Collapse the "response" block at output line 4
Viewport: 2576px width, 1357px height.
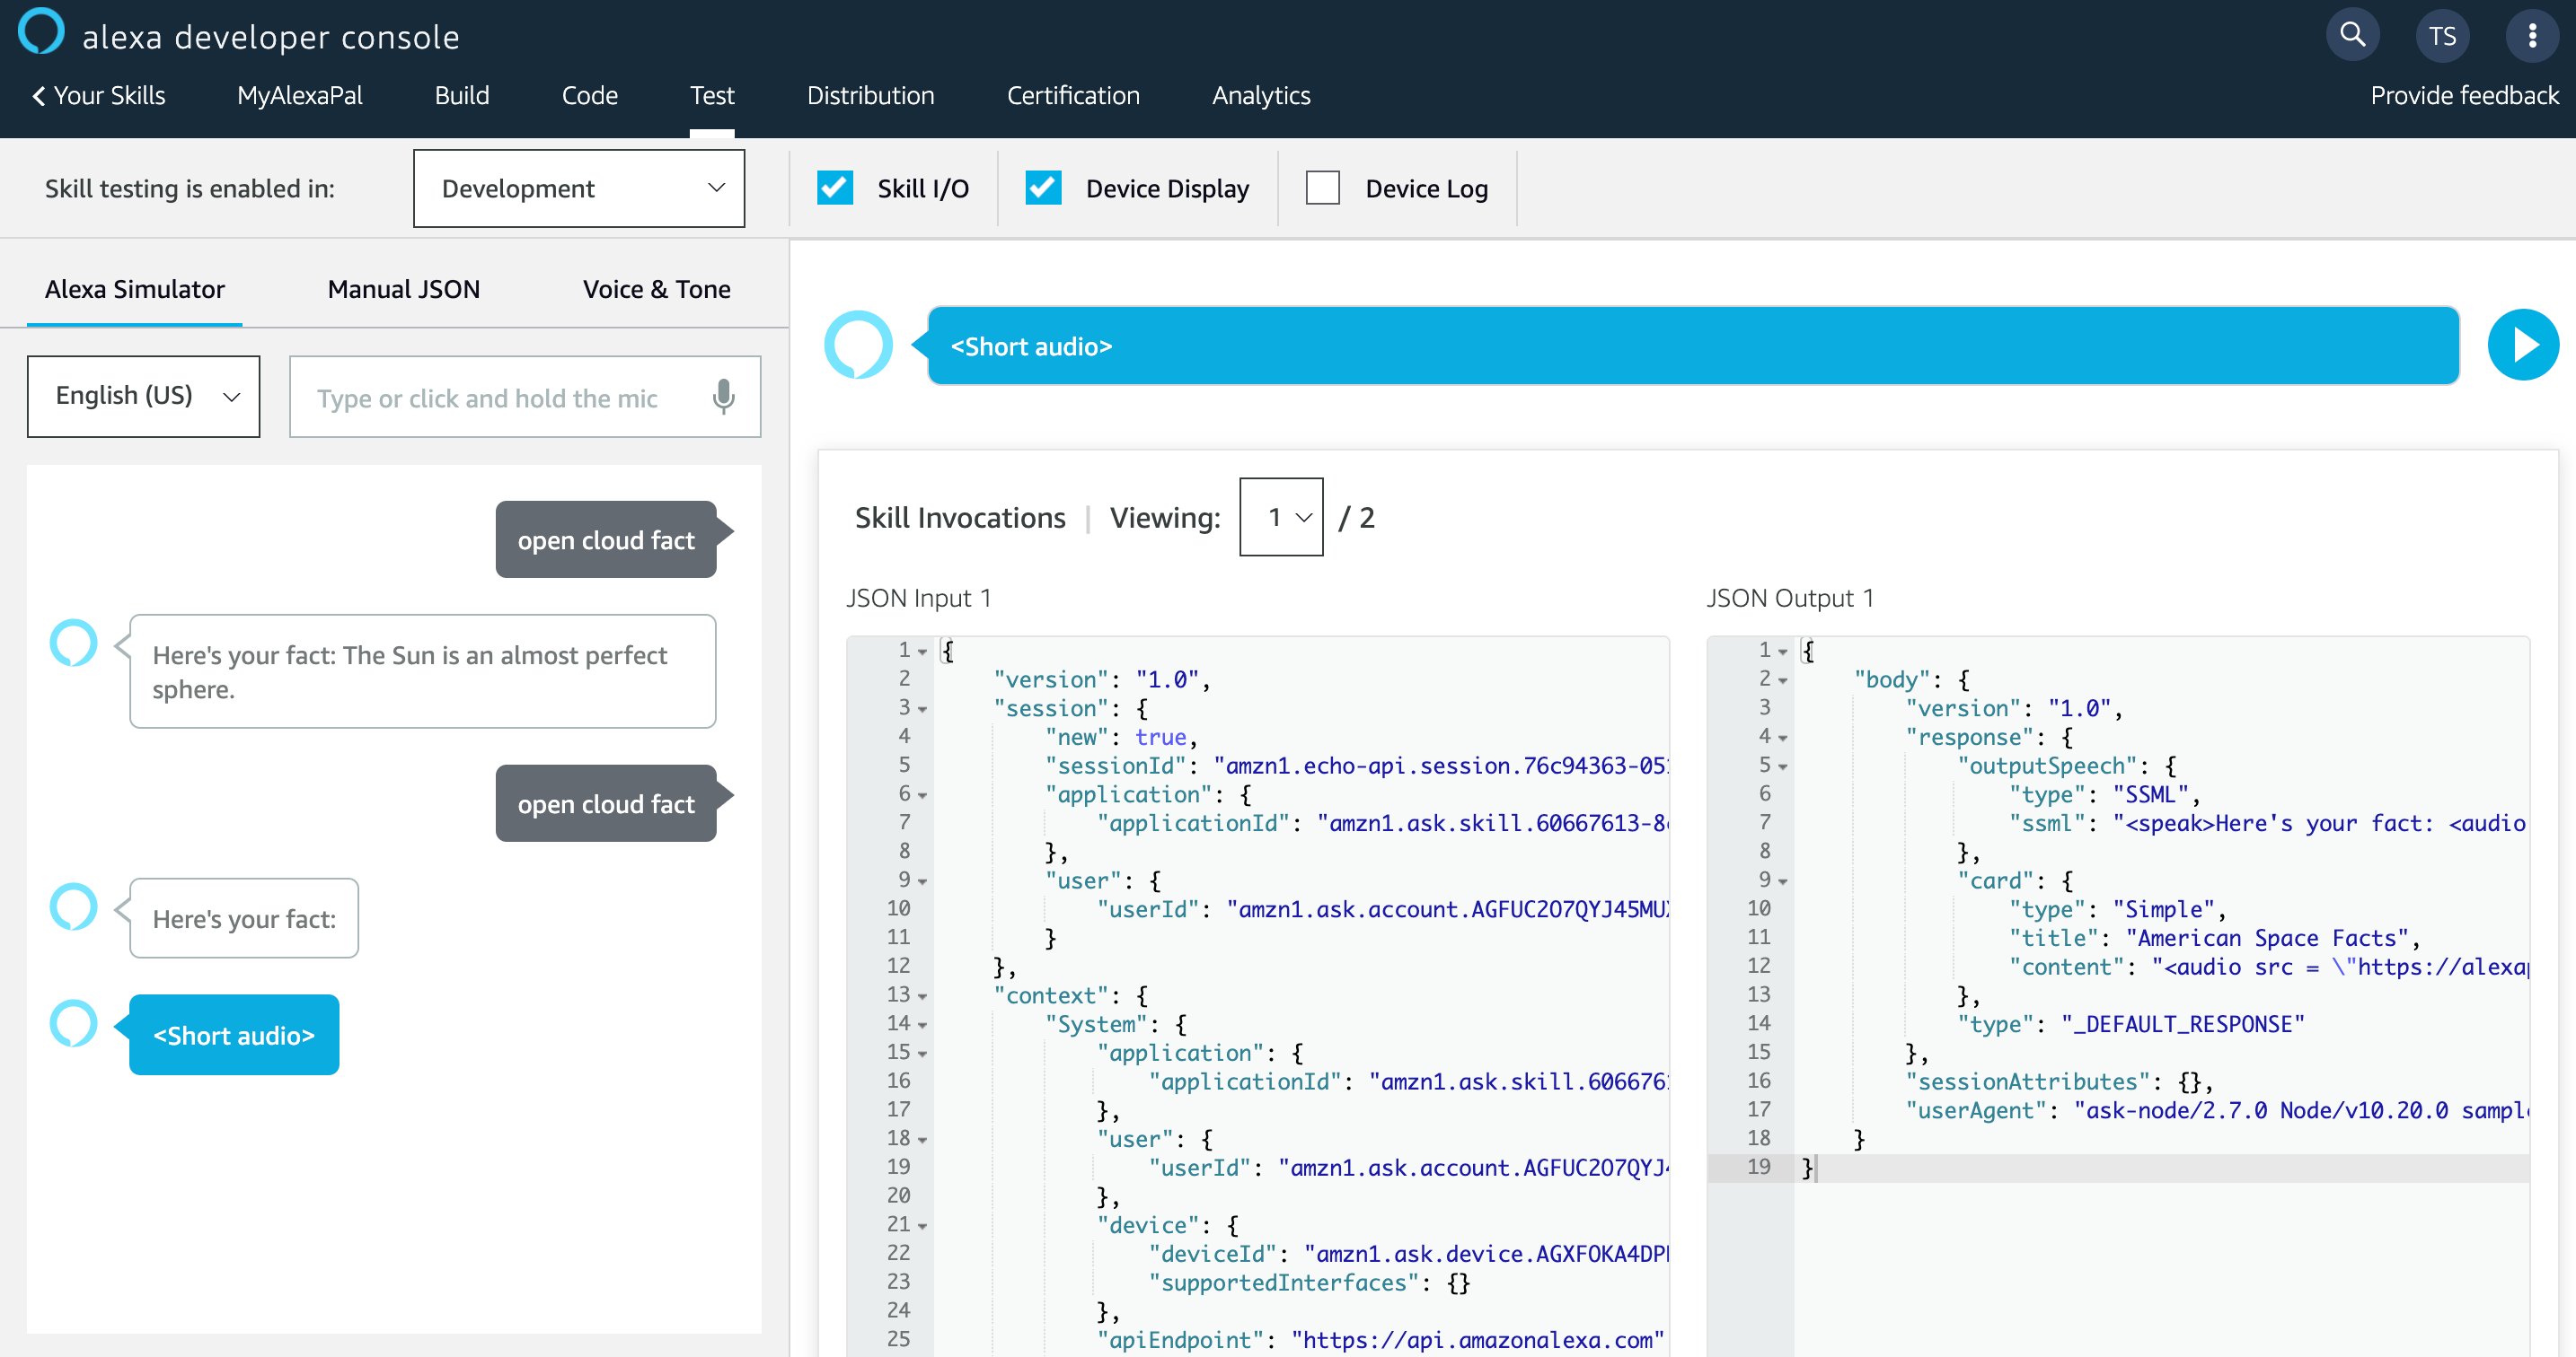[x=1782, y=739]
